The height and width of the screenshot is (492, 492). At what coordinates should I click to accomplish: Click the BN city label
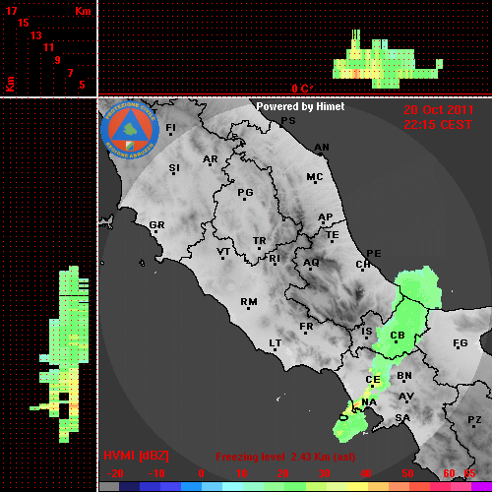pos(404,376)
